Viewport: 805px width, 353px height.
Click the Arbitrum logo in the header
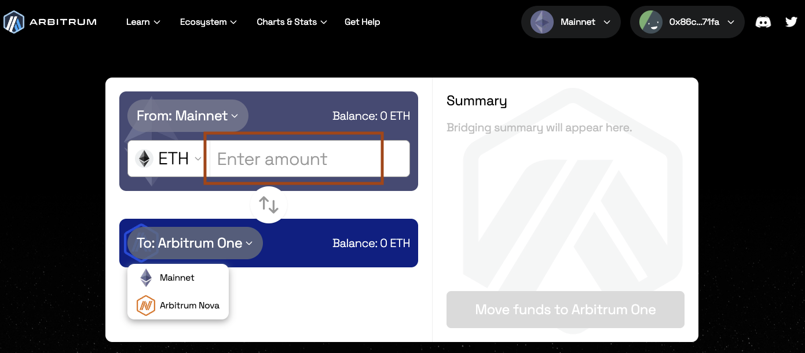point(13,21)
